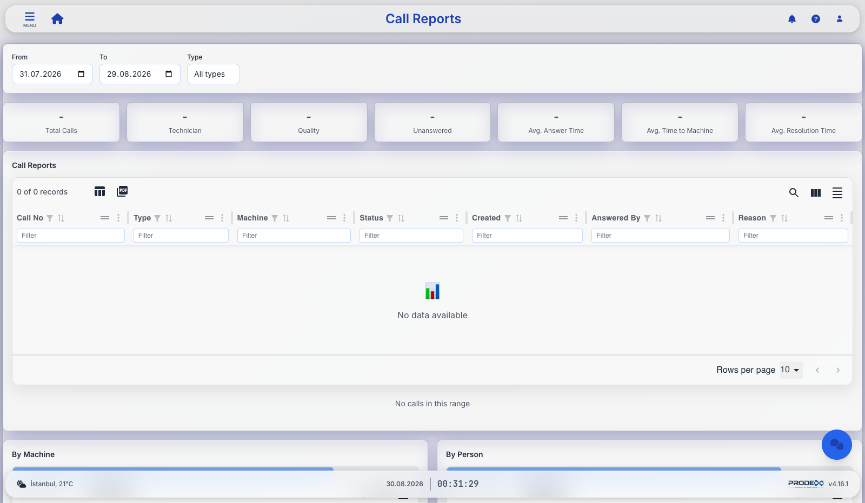Sort the Type column arrows
865x503 pixels.
169,218
